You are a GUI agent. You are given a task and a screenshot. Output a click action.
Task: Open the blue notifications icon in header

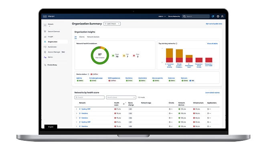point(213,16)
